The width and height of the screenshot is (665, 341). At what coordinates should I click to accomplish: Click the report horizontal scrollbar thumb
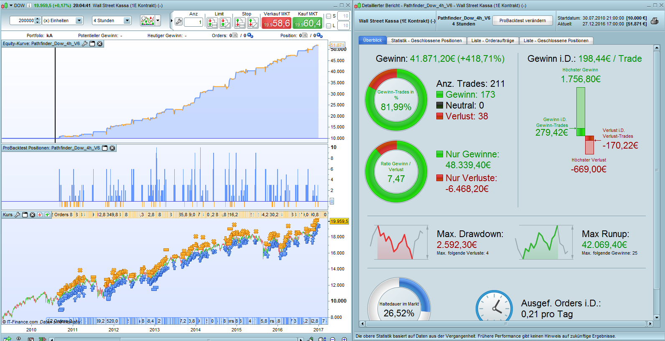[506, 324]
